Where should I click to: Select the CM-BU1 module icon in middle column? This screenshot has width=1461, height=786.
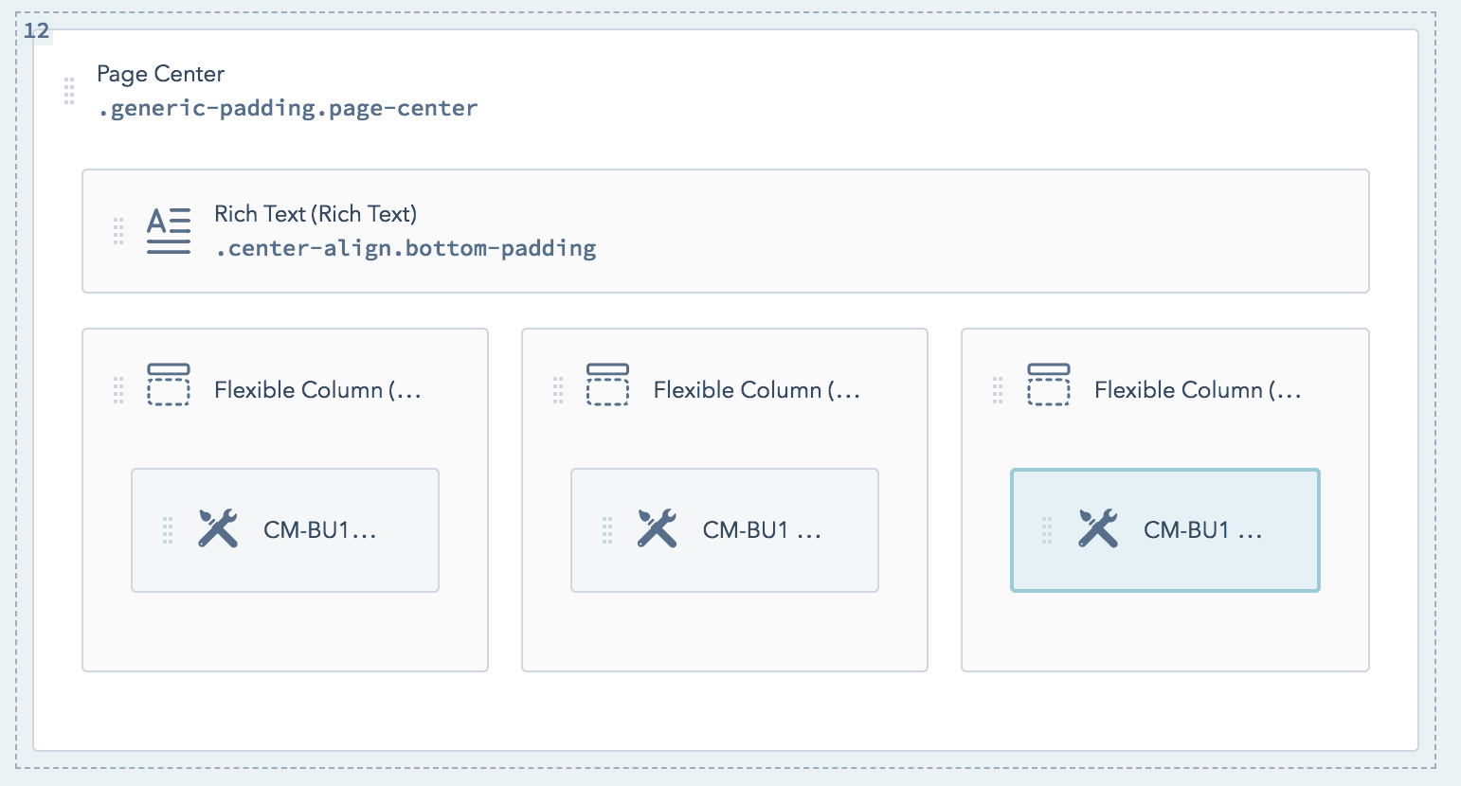point(658,529)
